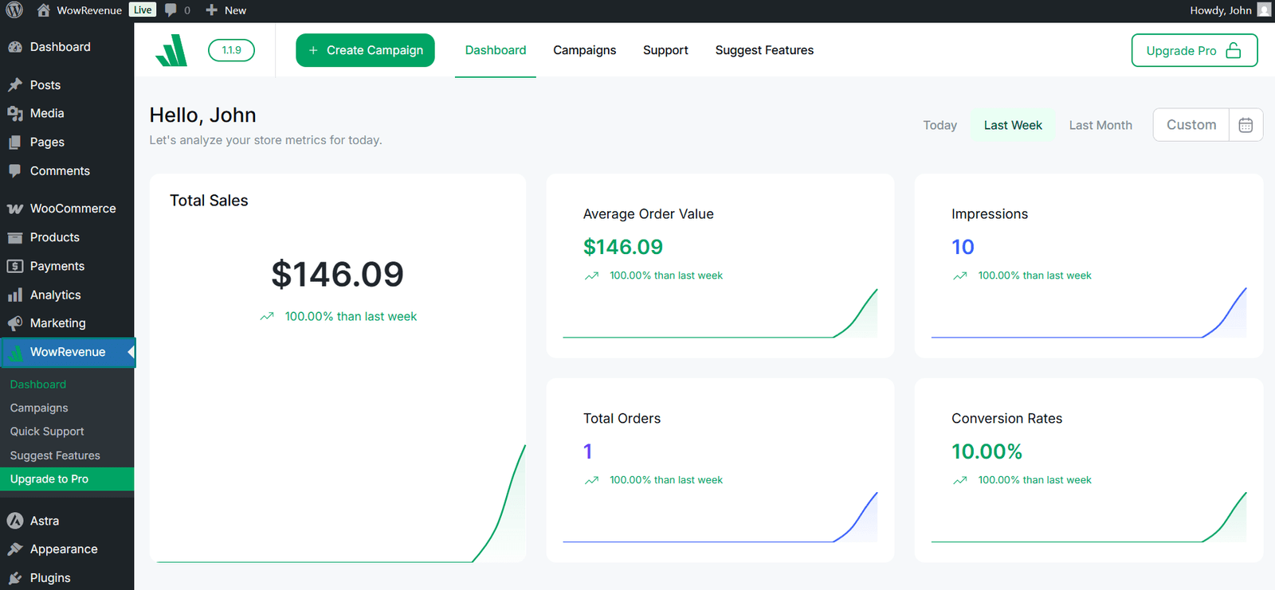The height and width of the screenshot is (590, 1275).
Task: Click the Upgrade Pro button
Action: click(x=1195, y=50)
